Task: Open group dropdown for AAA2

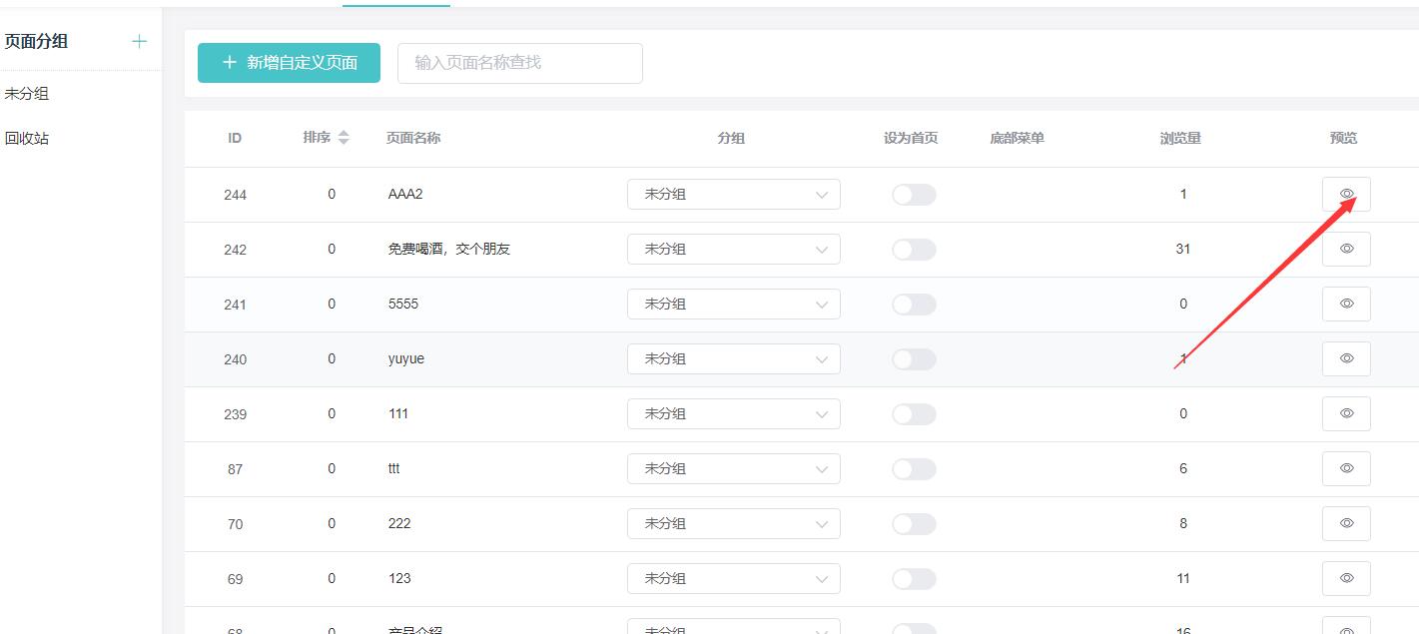Action: point(734,194)
